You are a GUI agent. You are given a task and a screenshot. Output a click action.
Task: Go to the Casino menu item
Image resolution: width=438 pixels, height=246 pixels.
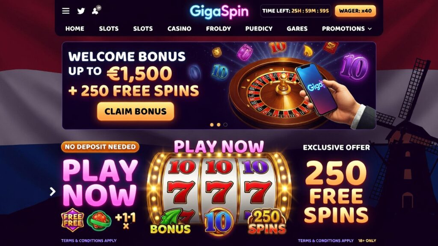[179, 29]
